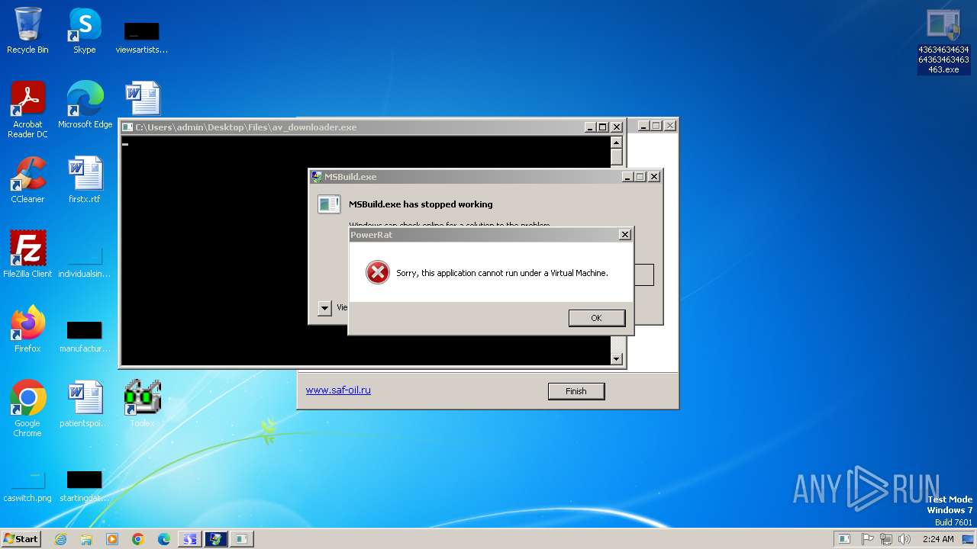Select the Word document icon below viewsartists
This screenshot has height=549, width=977.
[142, 99]
